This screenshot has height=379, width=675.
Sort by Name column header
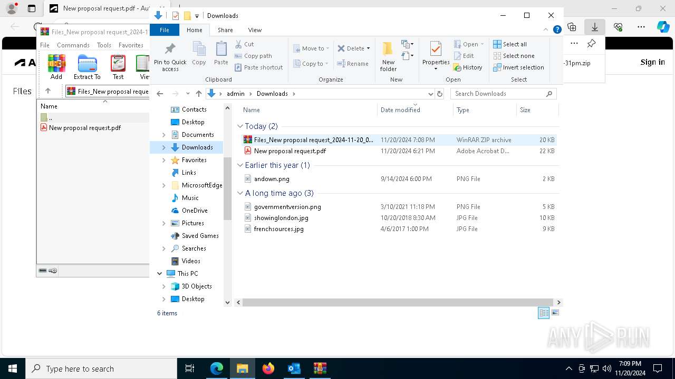309,110
